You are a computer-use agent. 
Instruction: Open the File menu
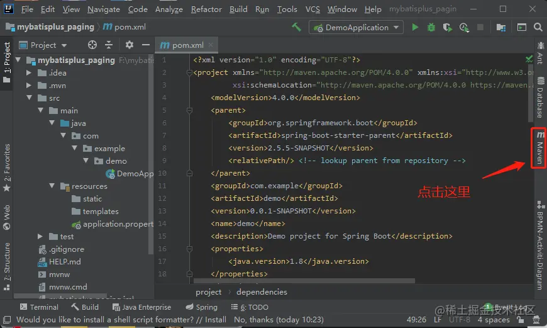point(27,9)
